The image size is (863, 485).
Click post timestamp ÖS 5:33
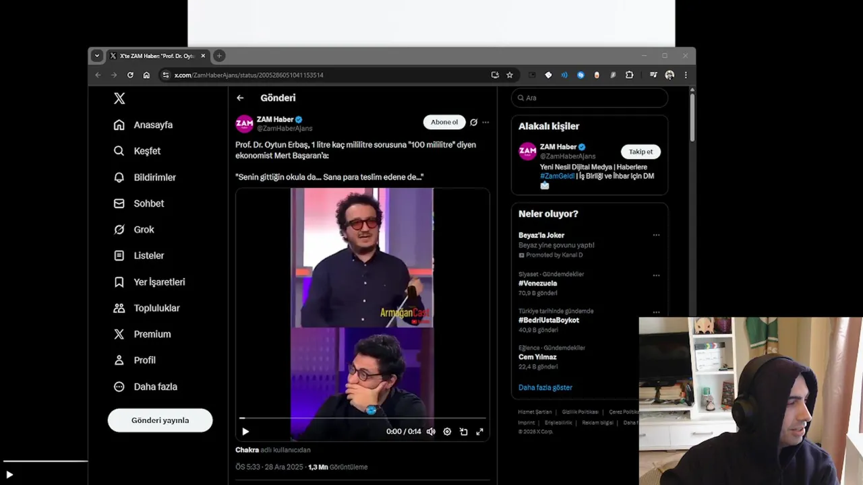[x=268, y=467]
